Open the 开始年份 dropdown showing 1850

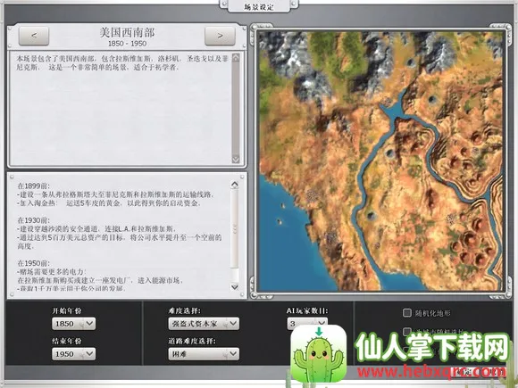[x=73, y=324]
